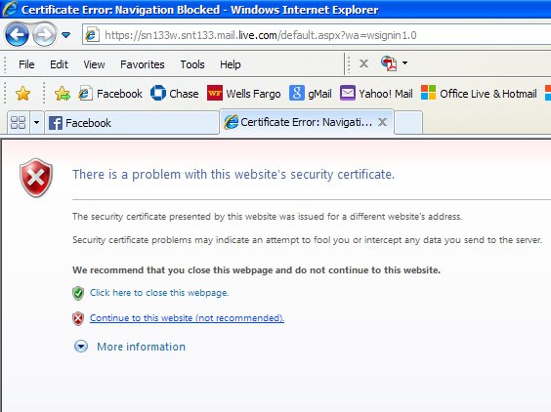
Task: Expand the recent pages dropdown arrow
Action: click(65, 35)
